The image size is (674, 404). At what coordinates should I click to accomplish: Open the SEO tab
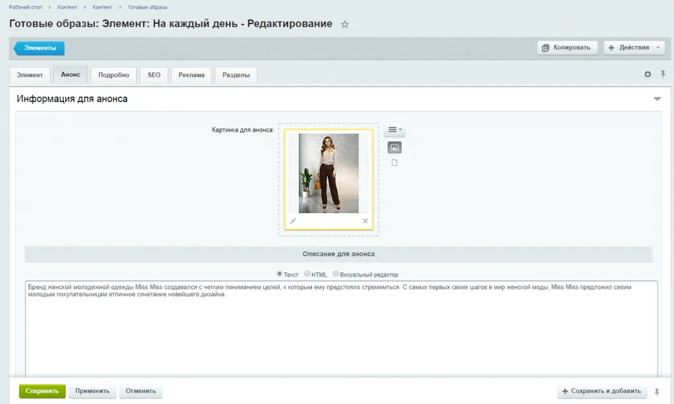[154, 75]
